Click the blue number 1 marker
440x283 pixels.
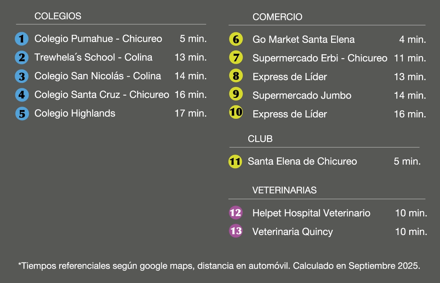[22, 39]
